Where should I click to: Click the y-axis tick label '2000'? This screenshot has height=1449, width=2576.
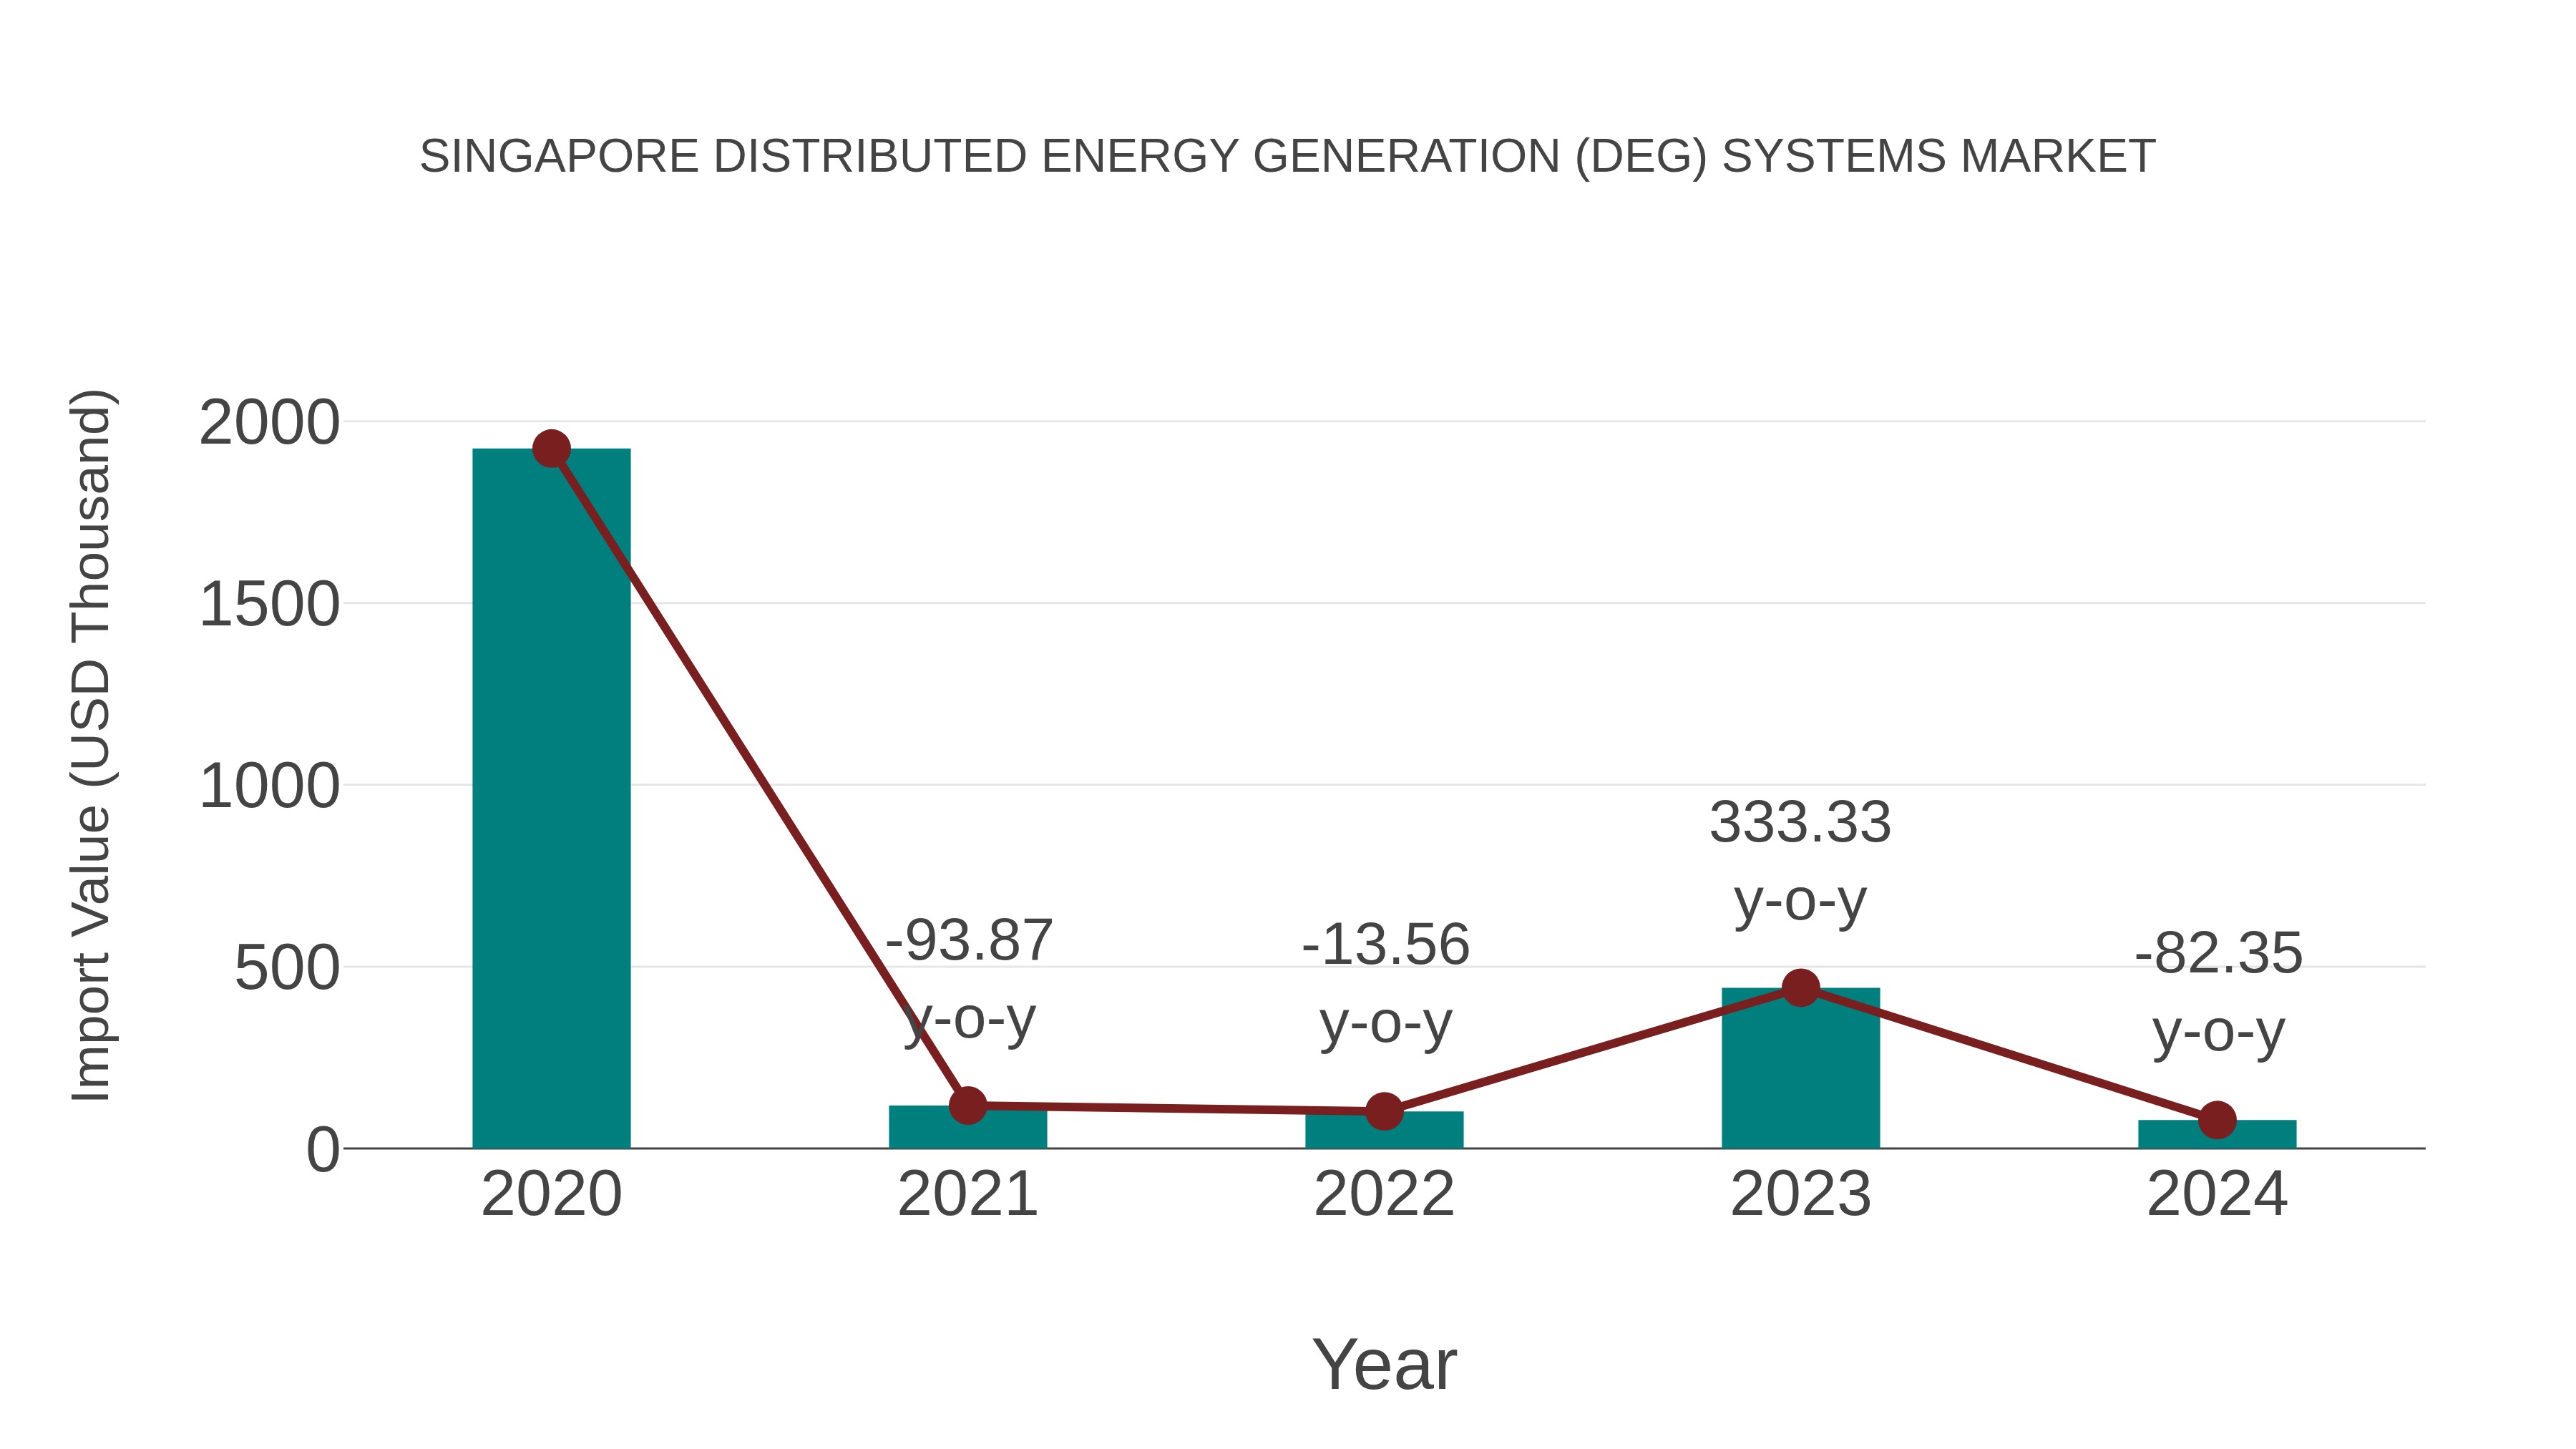[x=269, y=422]
